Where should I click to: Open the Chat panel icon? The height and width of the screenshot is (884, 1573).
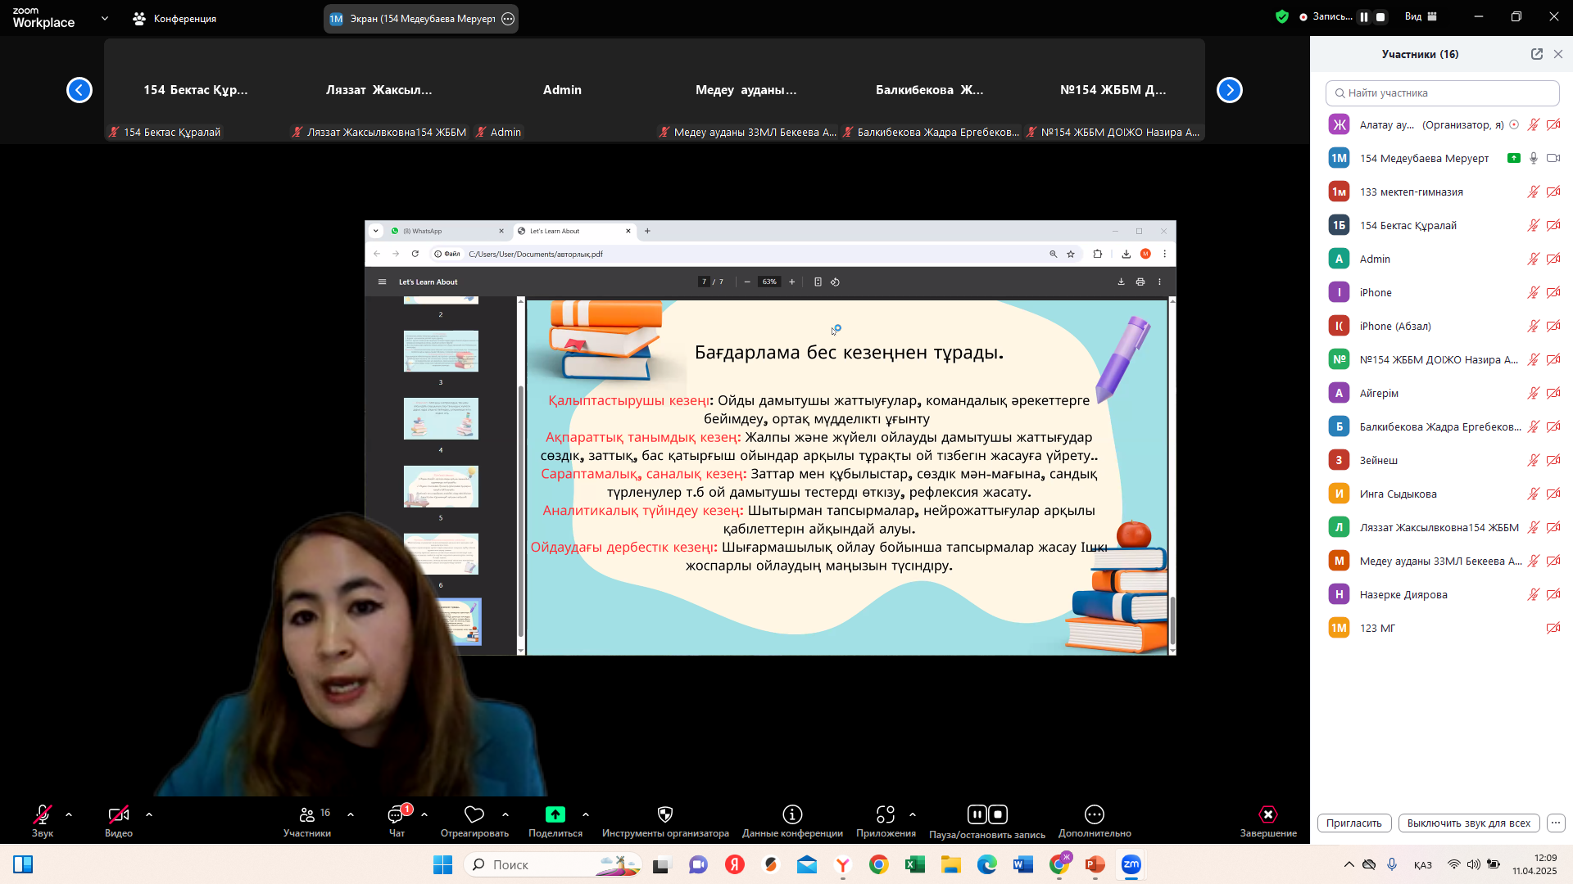[397, 814]
